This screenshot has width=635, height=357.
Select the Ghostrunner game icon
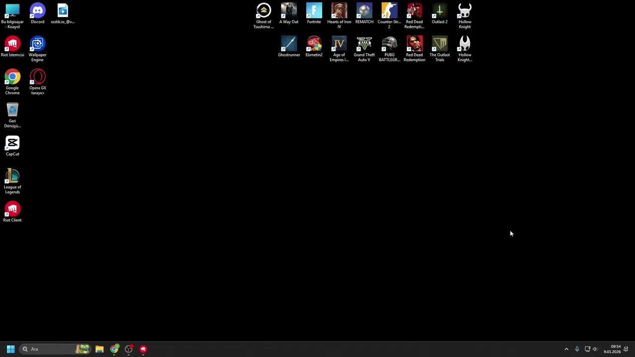(289, 47)
